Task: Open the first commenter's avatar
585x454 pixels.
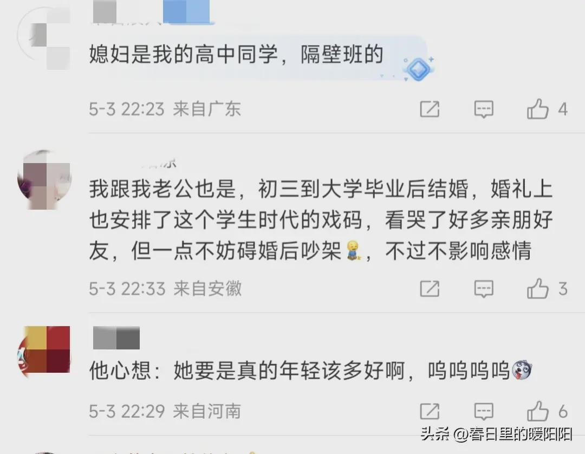Action: [x=44, y=37]
